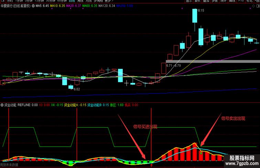Click the 涨区: 1.60 value
This screenshot has height=168, width=260.
(x=117, y=105)
